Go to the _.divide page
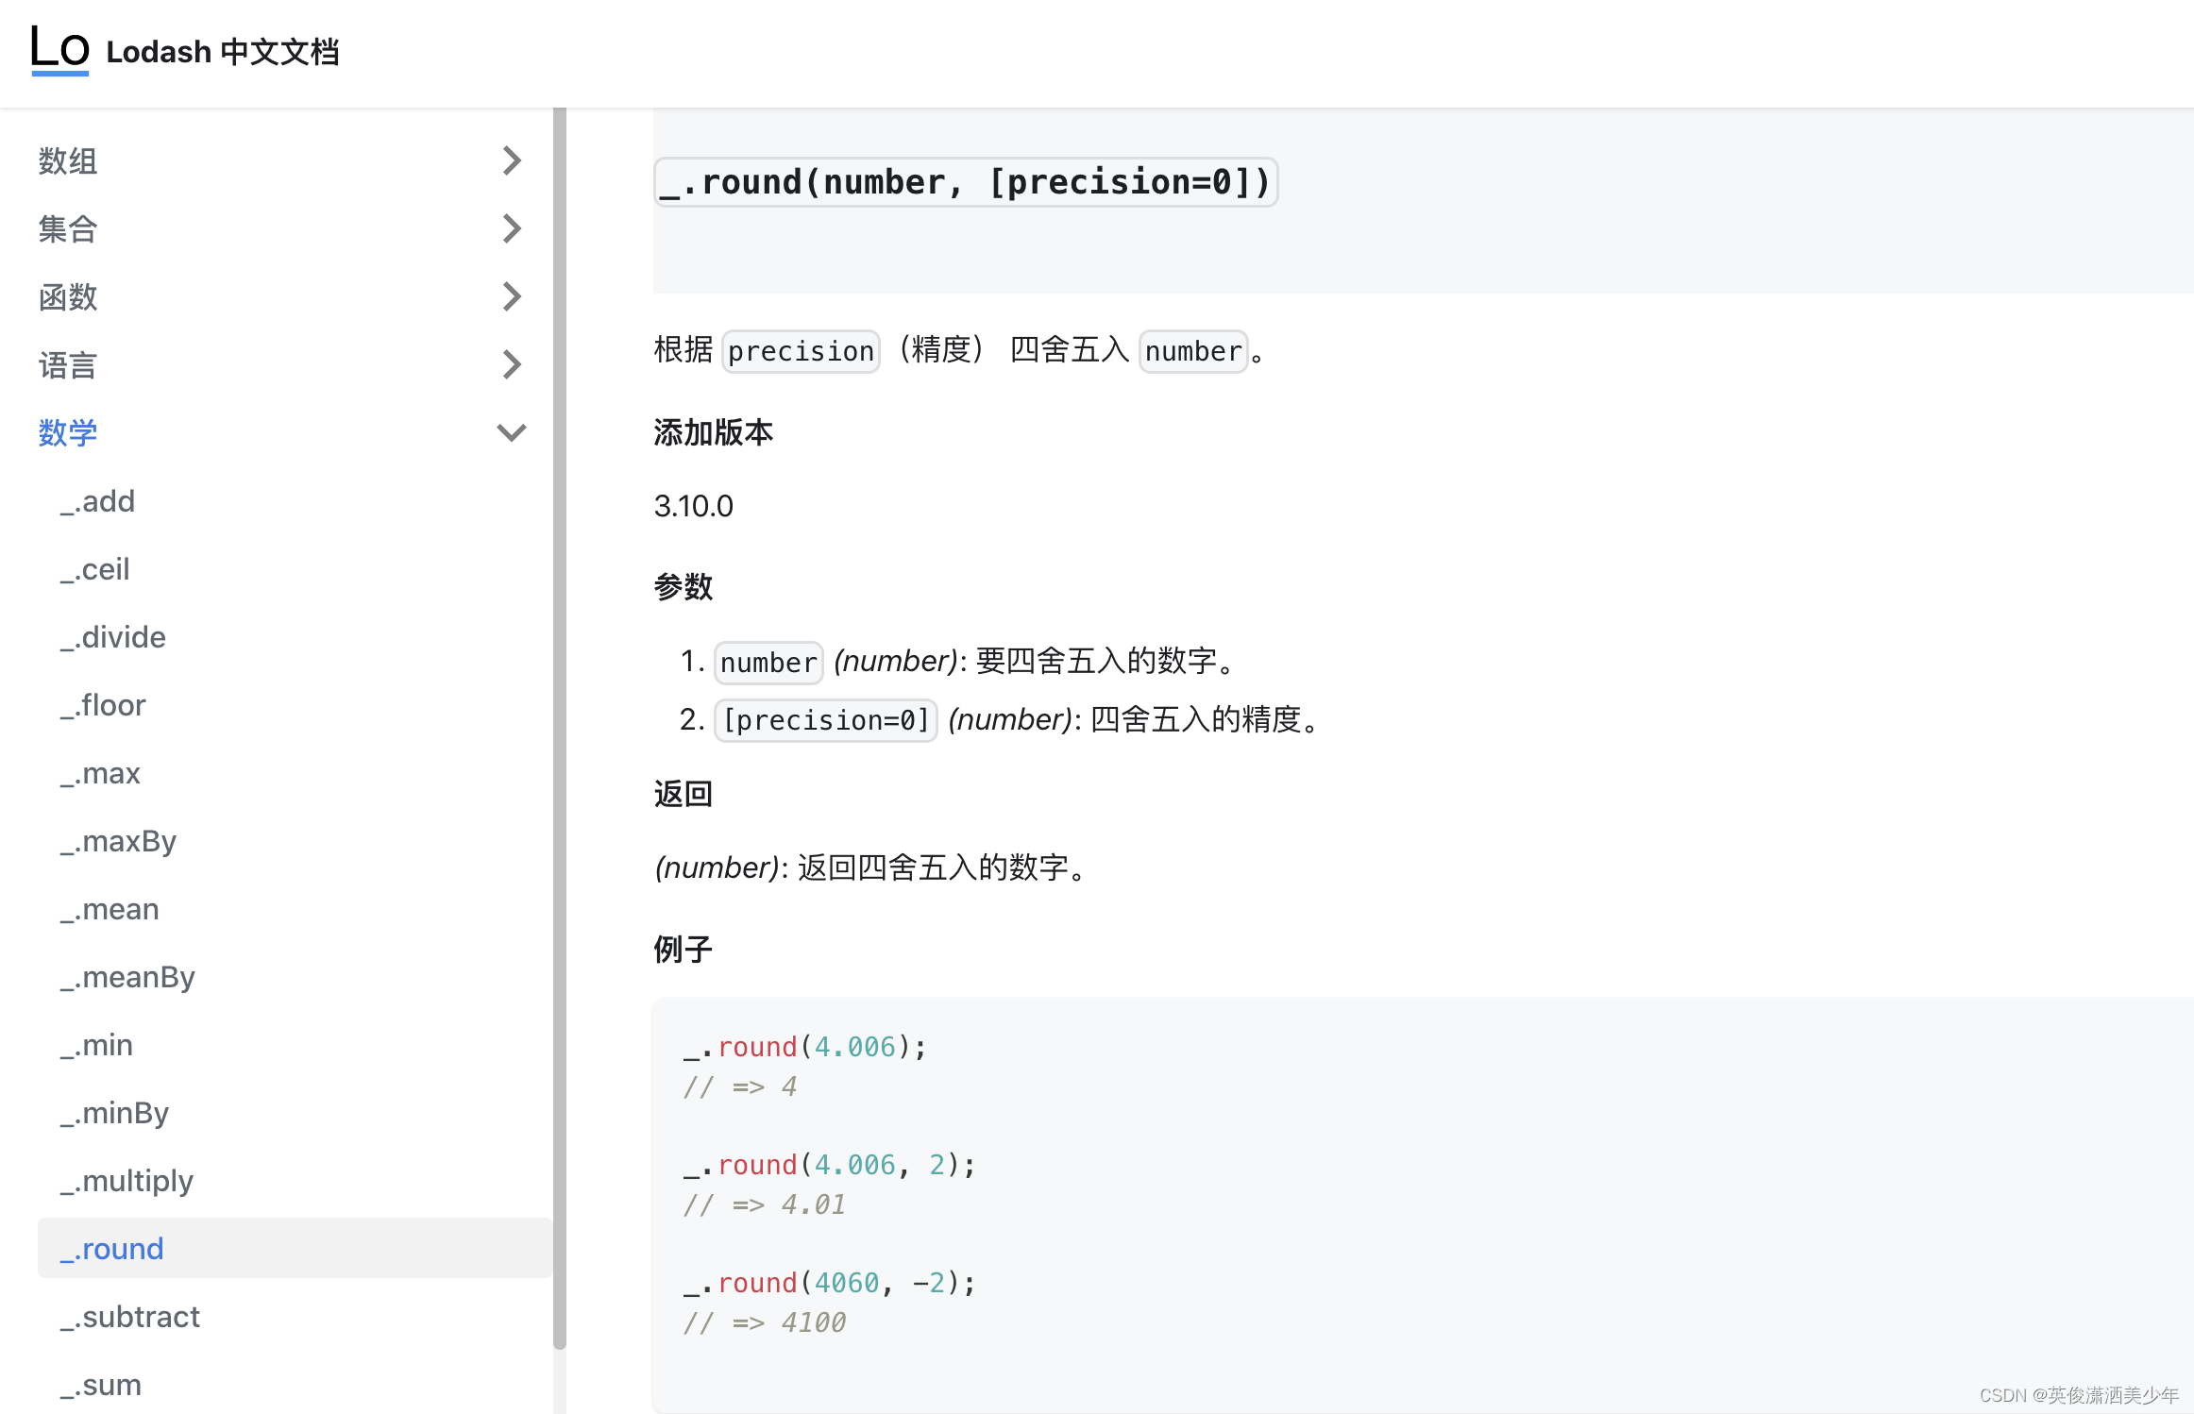This screenshot has width=2194, height=1414. point(112,637)
